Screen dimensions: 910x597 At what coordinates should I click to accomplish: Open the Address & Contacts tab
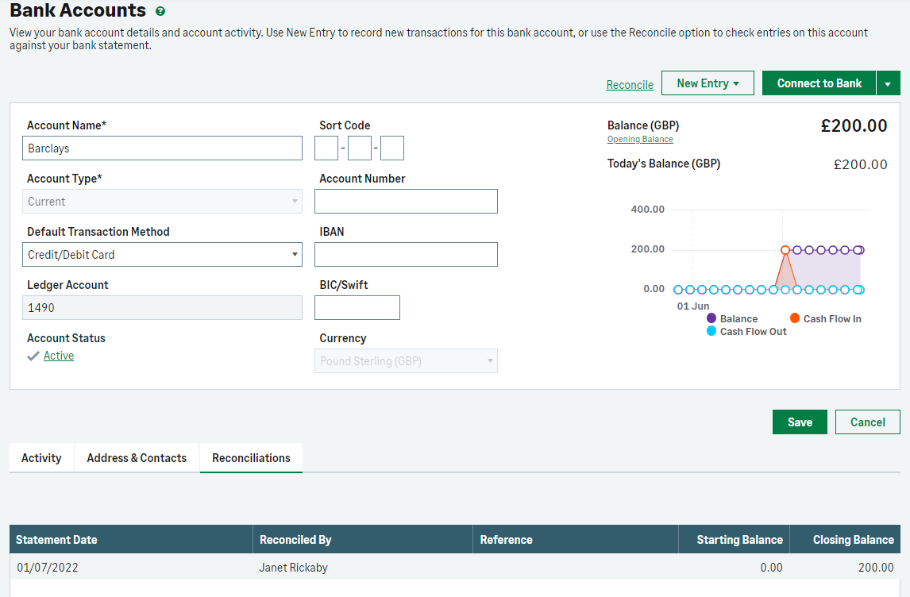[x=137, y=458]
